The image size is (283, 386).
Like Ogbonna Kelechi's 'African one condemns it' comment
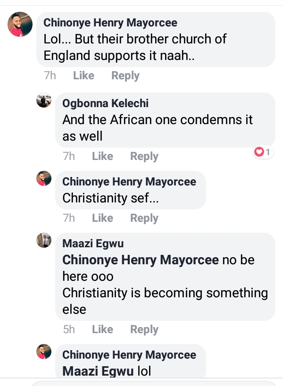pyautogui.click(x=102, y=156)
